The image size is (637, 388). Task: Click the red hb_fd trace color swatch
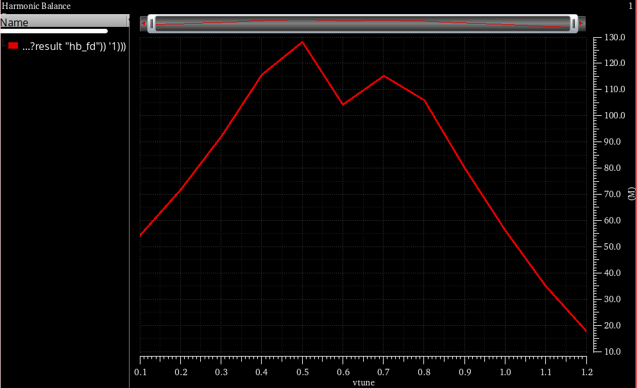coord(13,46)
